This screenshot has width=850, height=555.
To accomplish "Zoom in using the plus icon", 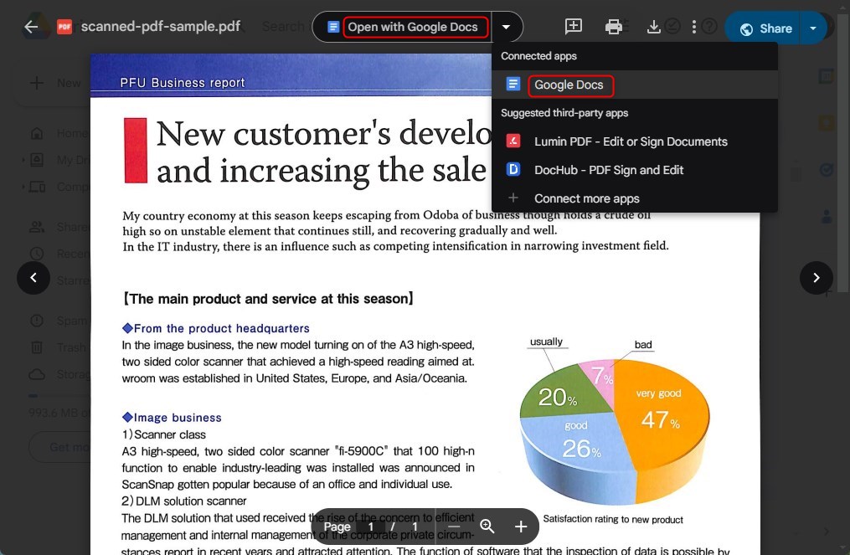I will (520, 527).
